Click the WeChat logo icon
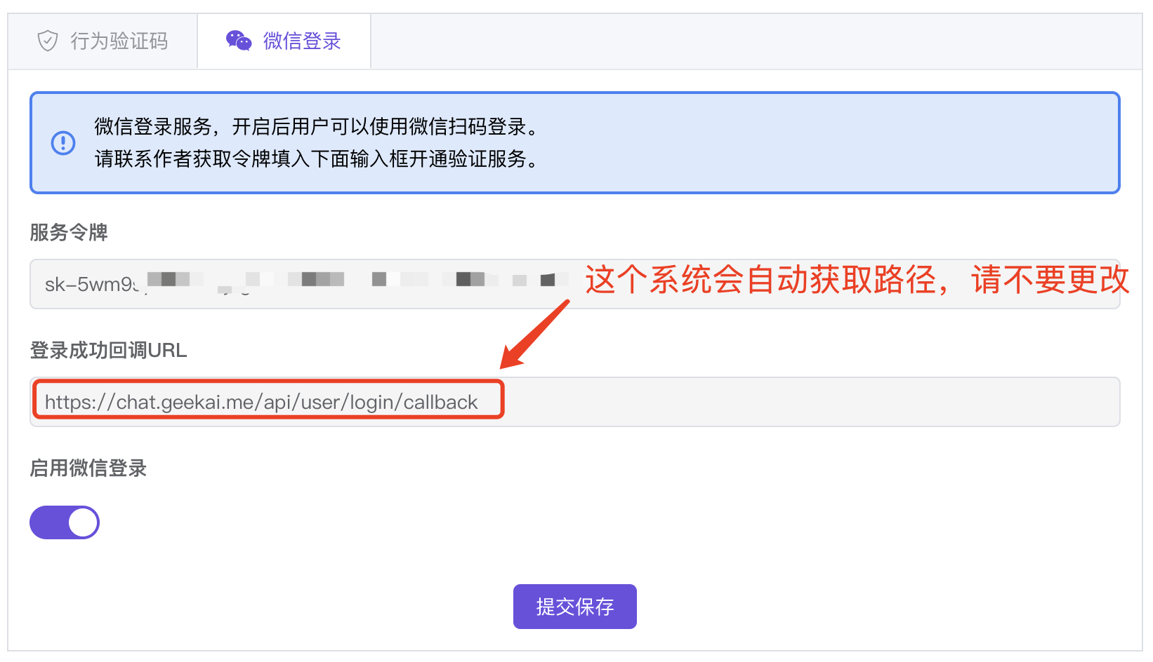The width and height of the screenshot is (1153, 662). coord(238,41)
